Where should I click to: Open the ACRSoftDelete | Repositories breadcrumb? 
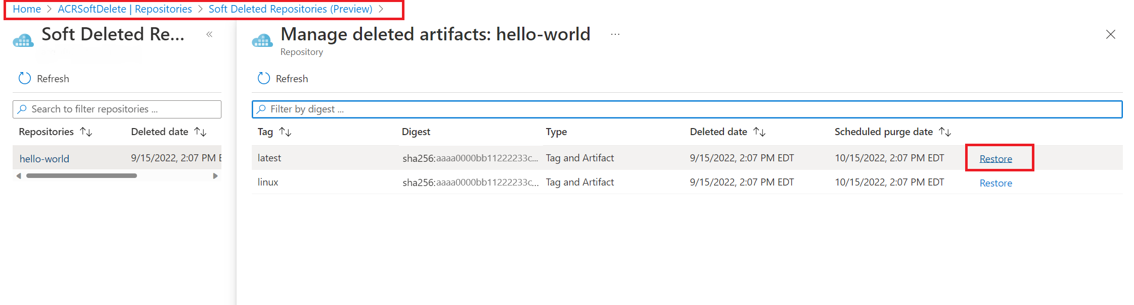point(125,9)
